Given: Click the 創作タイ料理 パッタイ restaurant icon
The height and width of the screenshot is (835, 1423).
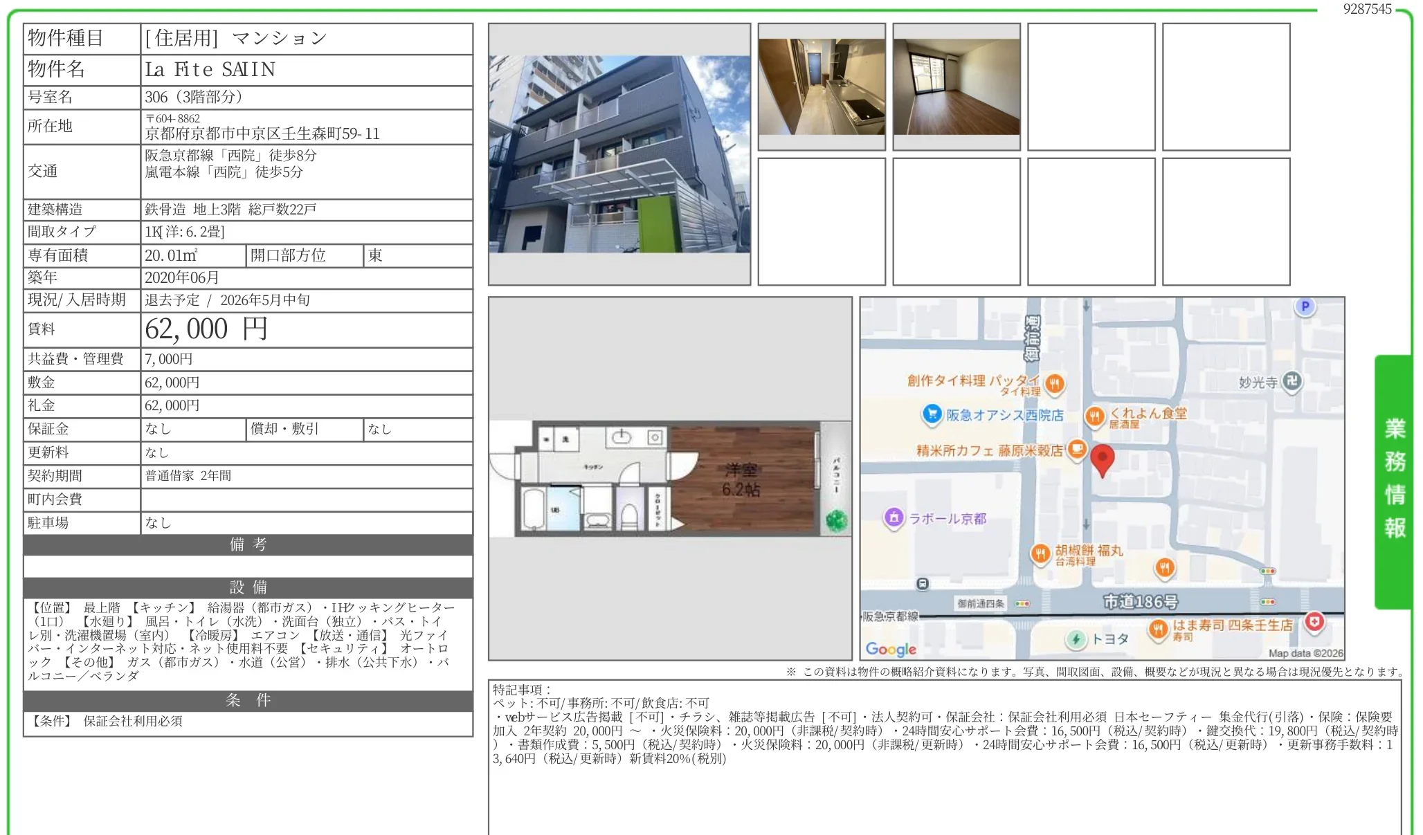Looking at the screenshot, I should pyautogui.click(x=1054, y=383).
